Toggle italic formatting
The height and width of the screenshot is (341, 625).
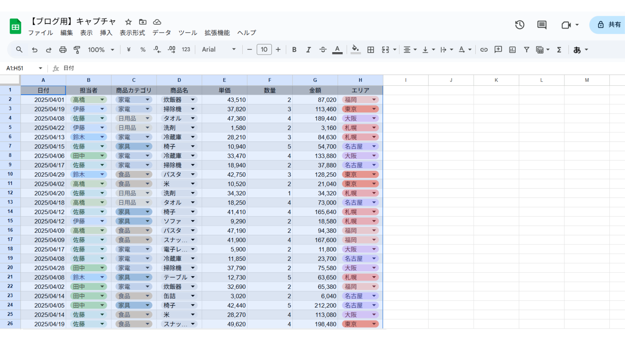(x=308, y=50)
